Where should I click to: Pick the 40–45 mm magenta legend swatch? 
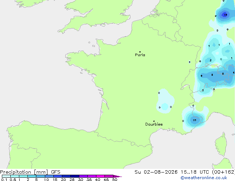(x=100, y=176)
